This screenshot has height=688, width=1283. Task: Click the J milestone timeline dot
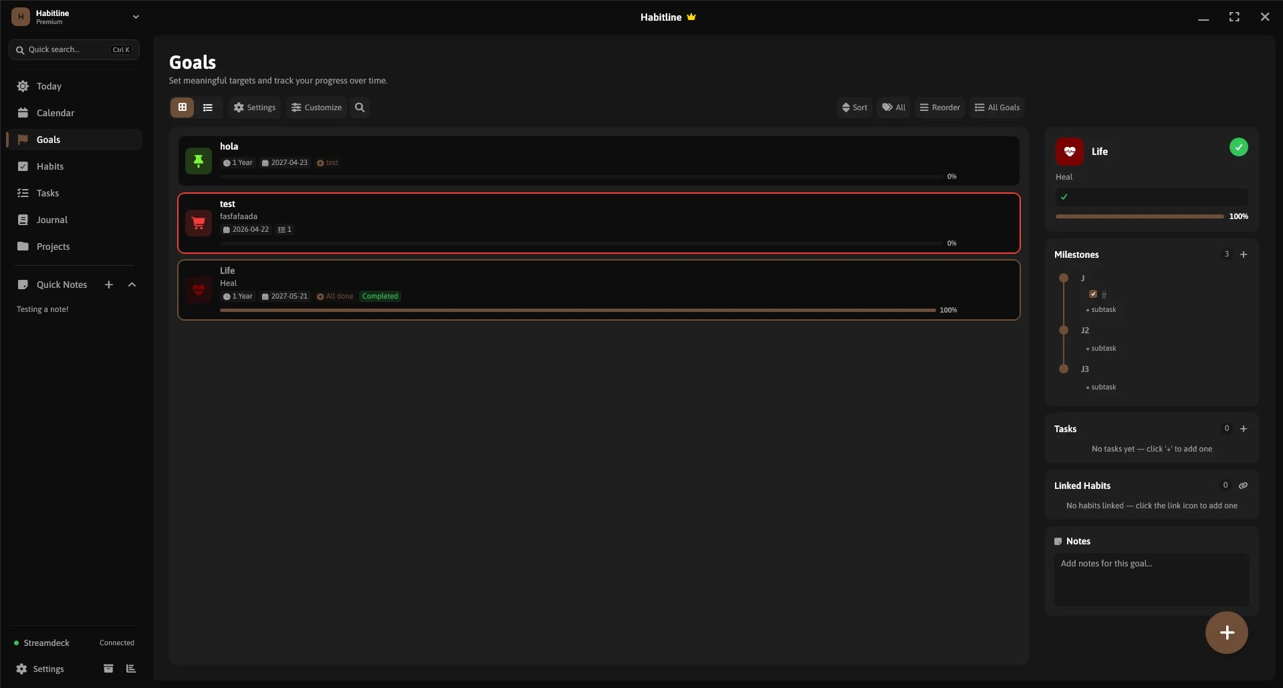1064,278
